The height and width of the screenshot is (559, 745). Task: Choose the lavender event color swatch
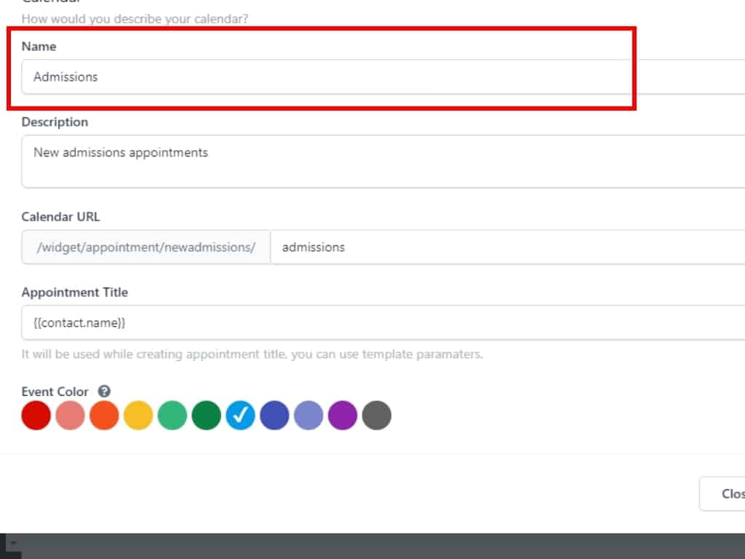click(x=308, y=416)
